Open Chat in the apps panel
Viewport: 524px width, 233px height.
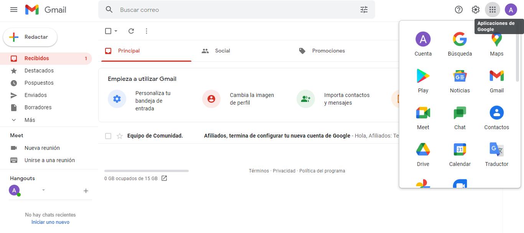click(460, 118)
